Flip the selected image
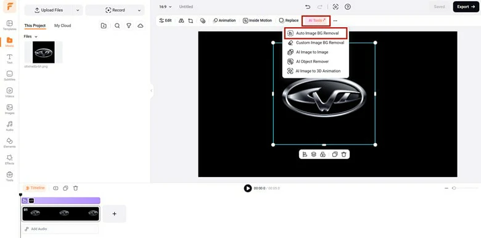 click(x=181, y=20)
